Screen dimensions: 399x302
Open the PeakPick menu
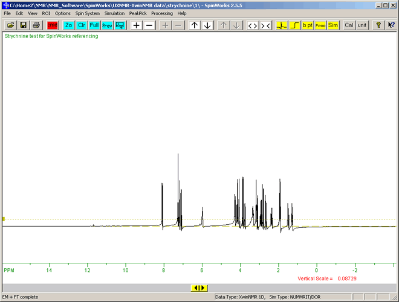click(138, 13)
